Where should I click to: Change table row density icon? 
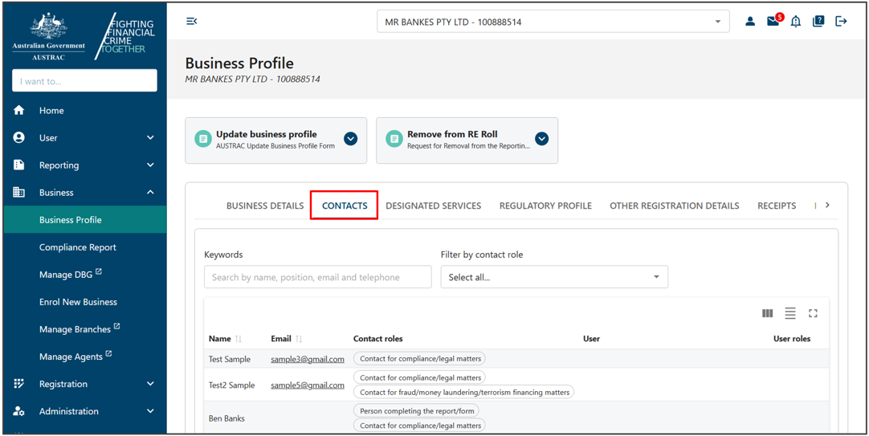790,314
